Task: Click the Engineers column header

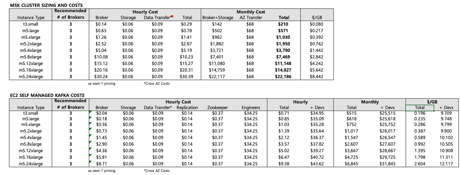Action: 251,107
